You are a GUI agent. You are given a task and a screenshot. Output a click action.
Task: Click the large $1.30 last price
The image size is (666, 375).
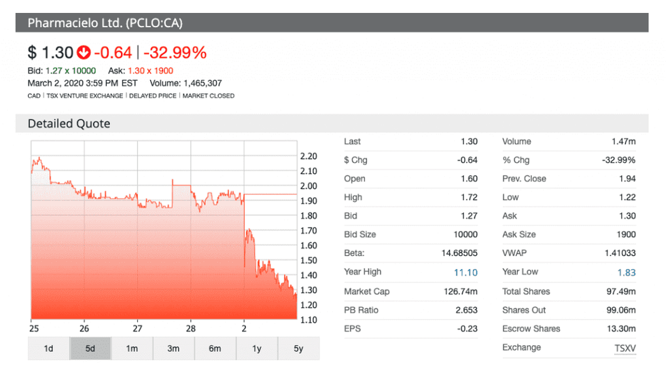[50, 52]
